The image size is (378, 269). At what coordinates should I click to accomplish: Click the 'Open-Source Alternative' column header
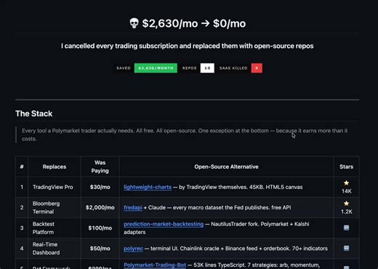pos(226,166)
